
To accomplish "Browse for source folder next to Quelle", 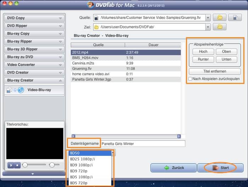I will pyautogui.click(x=220, y=18).
